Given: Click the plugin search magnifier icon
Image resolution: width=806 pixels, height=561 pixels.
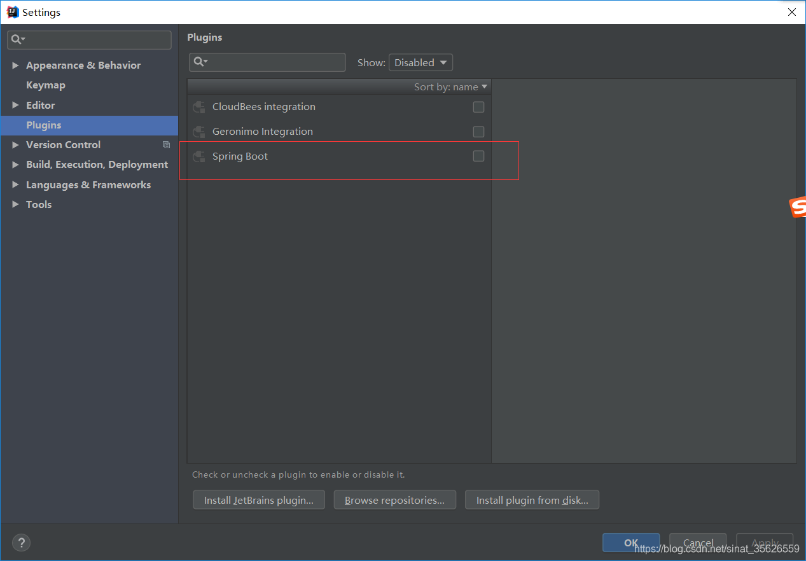Looking at the screenshot, I should click(200, 62).
